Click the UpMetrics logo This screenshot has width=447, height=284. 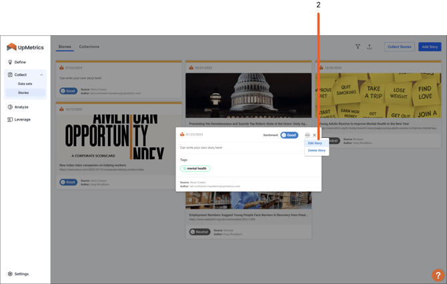point(25,47)
